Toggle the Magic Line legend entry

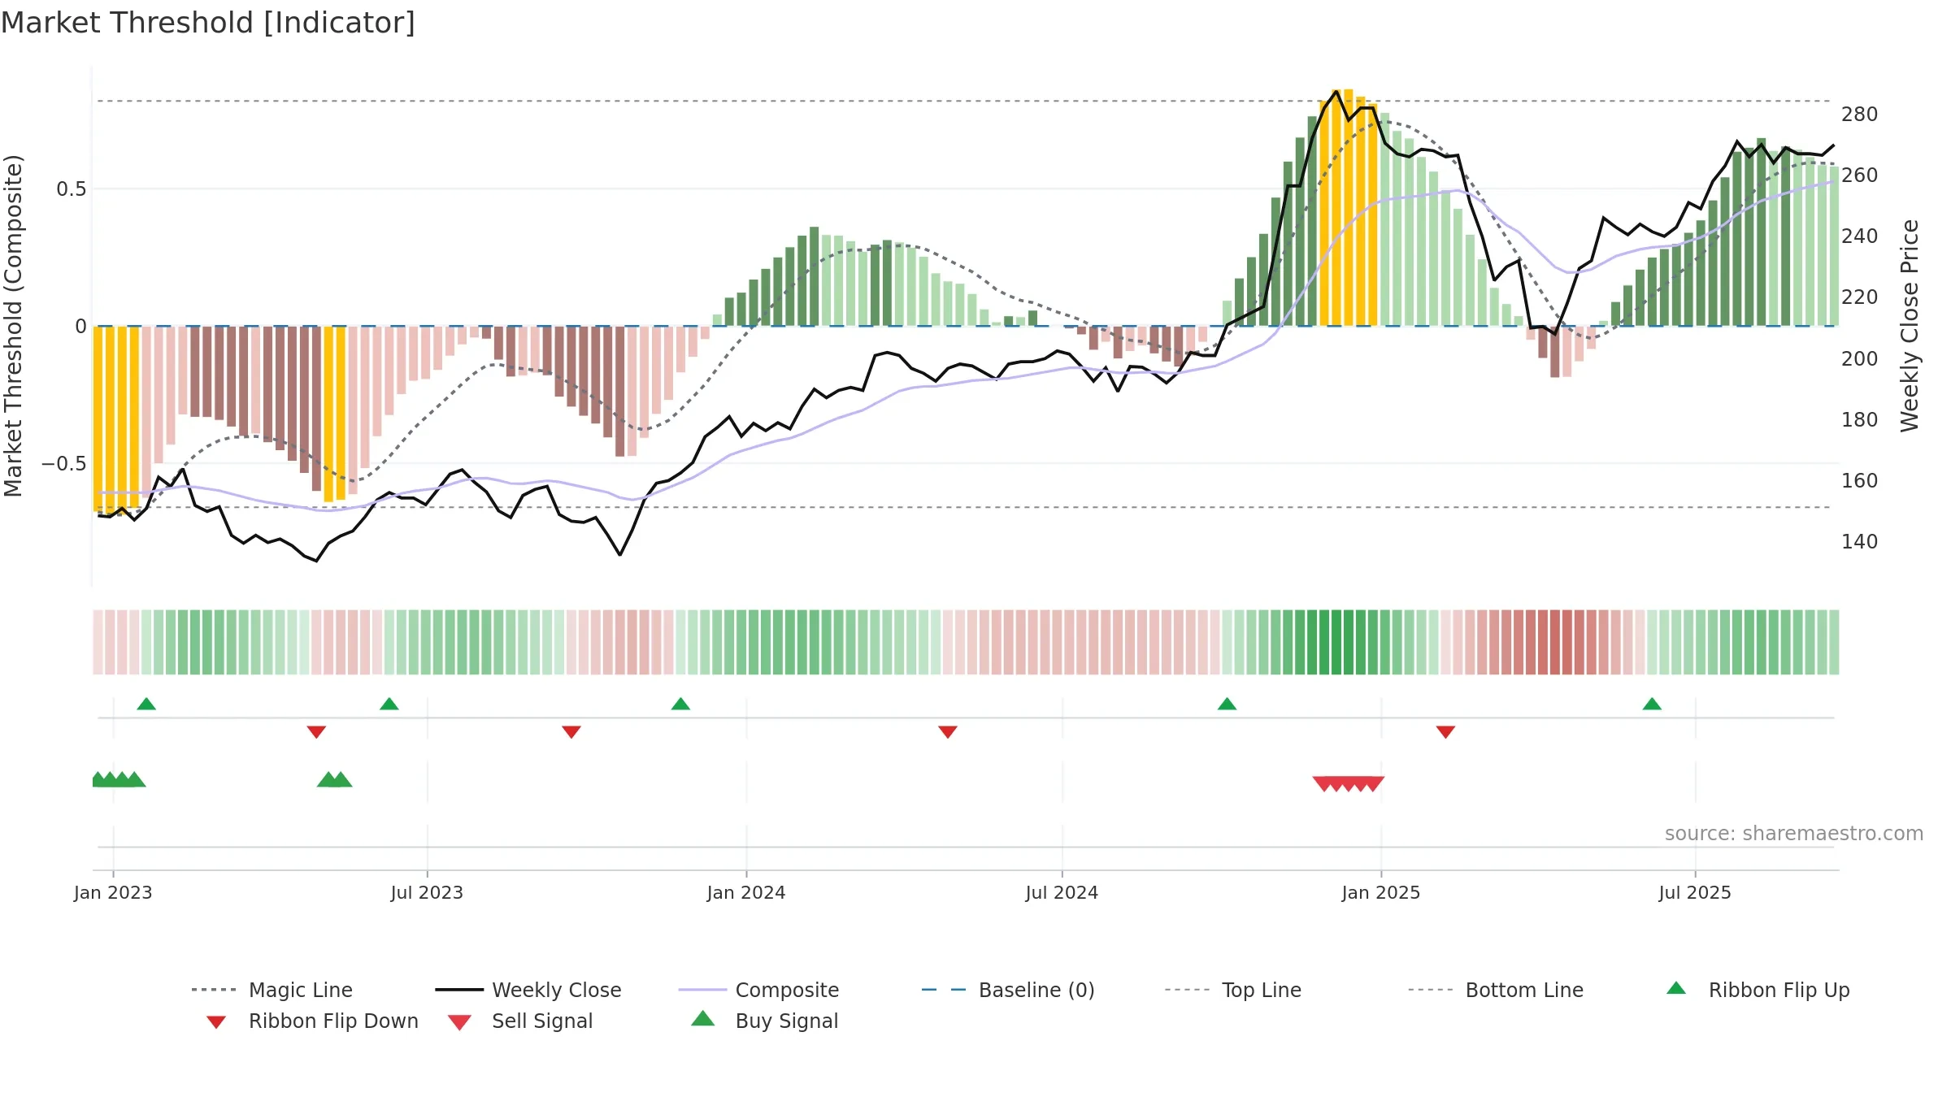[x=272, y=990]
